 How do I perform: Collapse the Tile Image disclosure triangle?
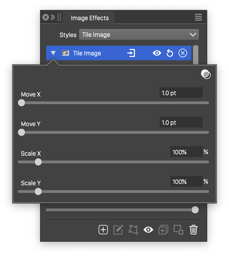[x=53, y=53]
